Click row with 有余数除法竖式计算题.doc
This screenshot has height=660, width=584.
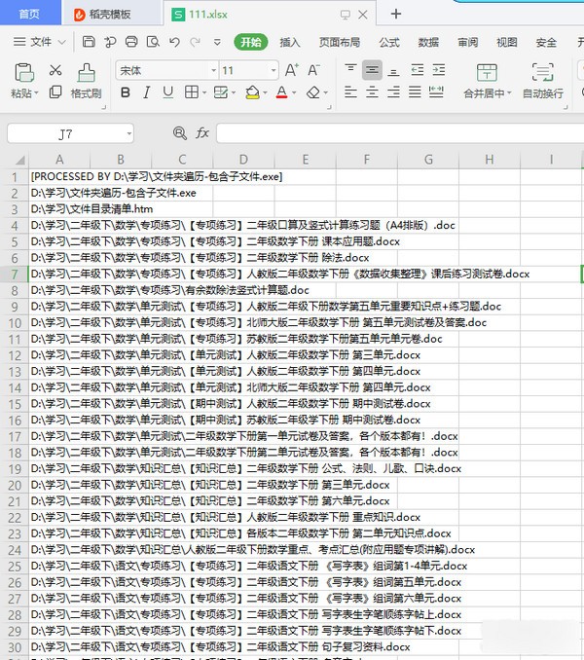pos(169,290)
